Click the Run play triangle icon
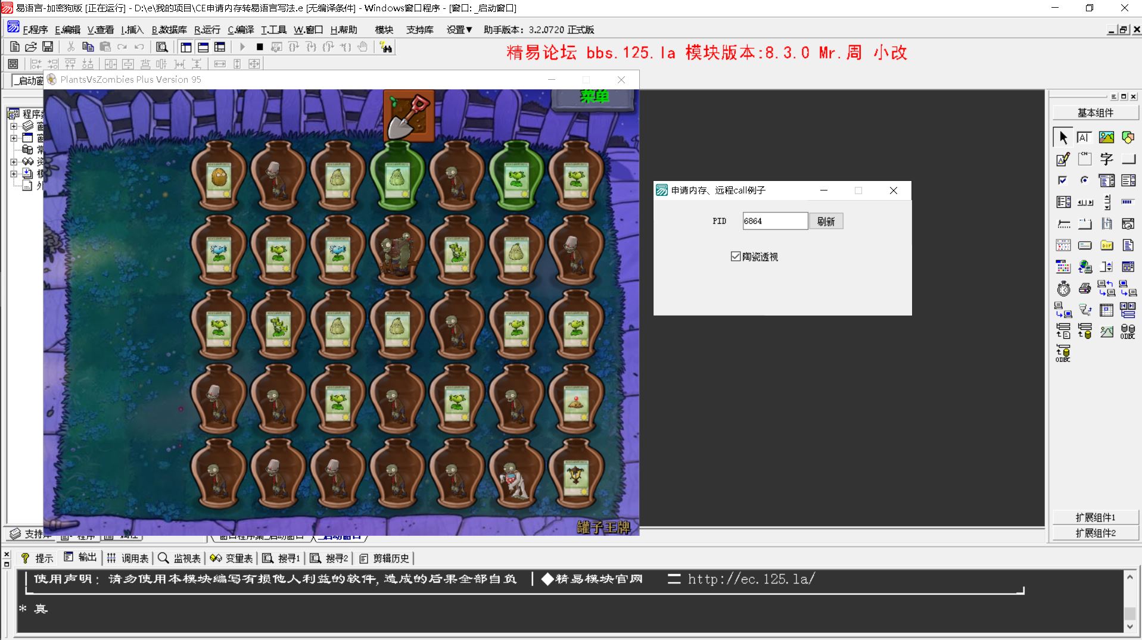 (242, 46)
